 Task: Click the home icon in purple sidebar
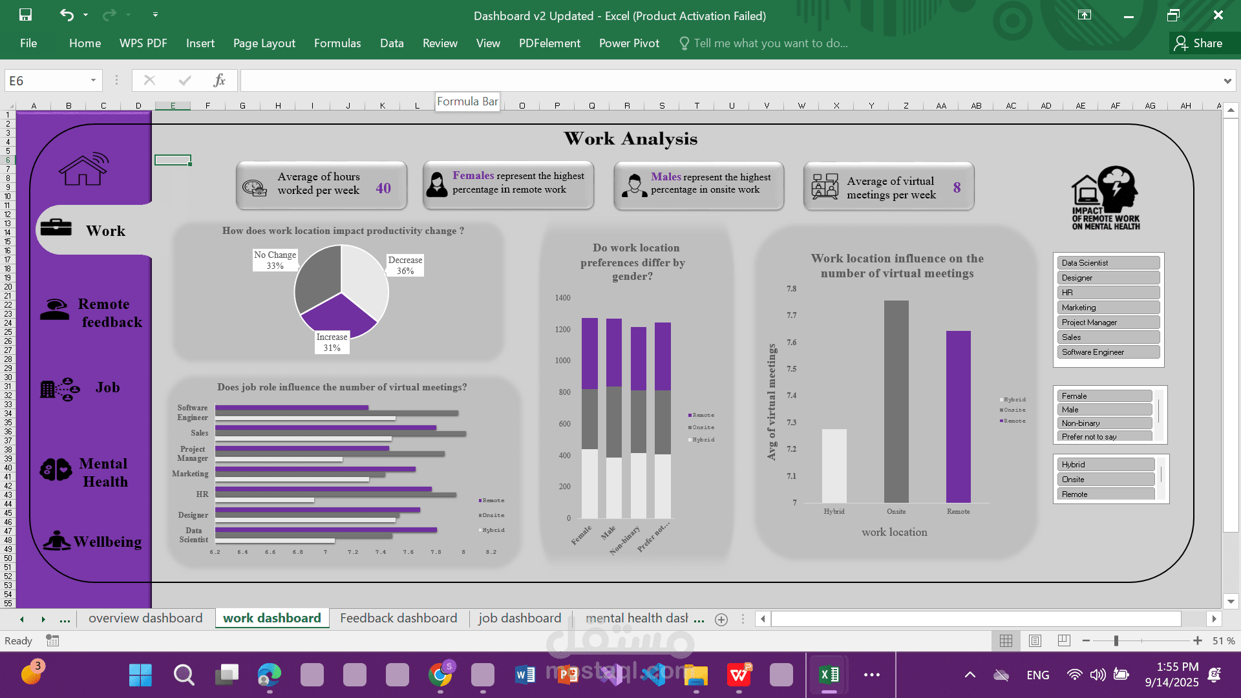pos(83,169)
